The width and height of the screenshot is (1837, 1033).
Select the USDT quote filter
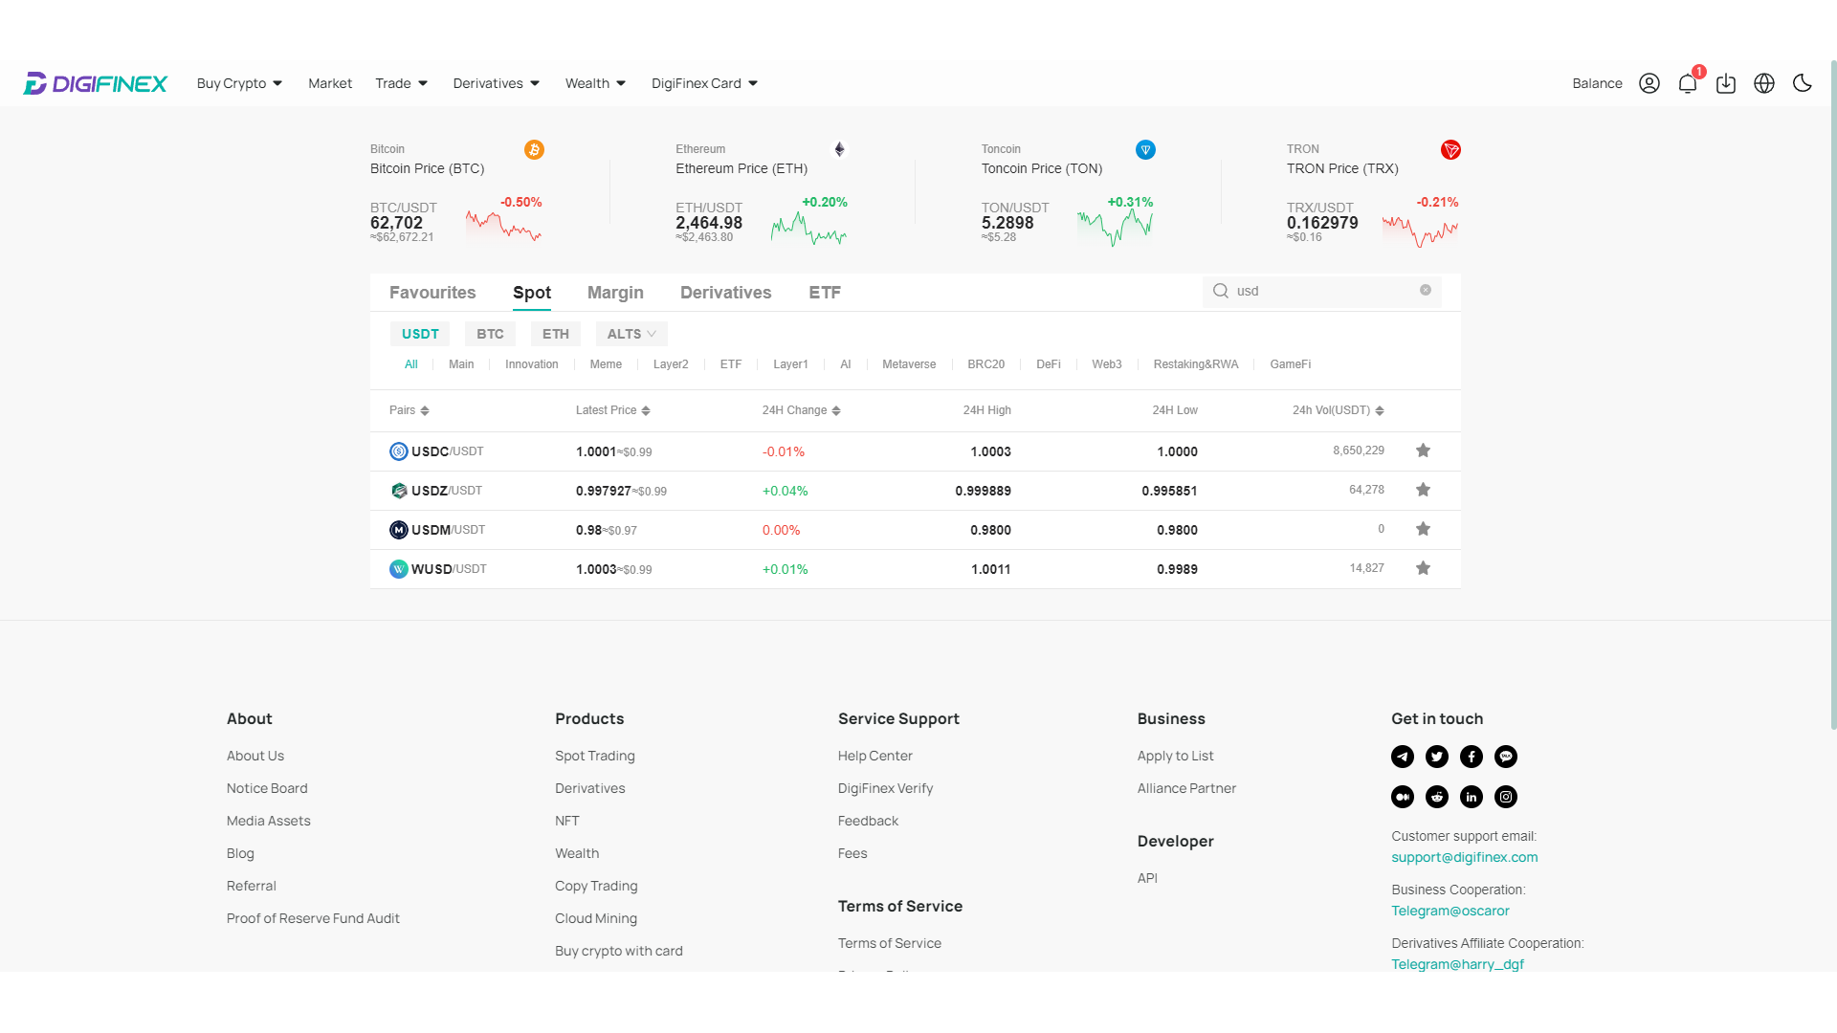[x=420, y=334]
